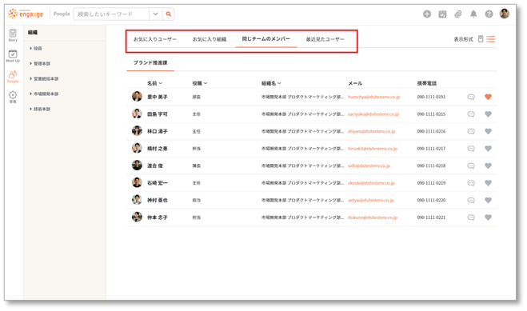This screenshot has width=527, height=311.
Task: Open chat on the 090-1111-0217 row
Action: (x=471, y=149)
